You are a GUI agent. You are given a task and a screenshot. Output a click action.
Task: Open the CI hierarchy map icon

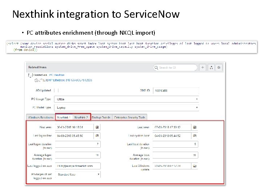point(211,68)
